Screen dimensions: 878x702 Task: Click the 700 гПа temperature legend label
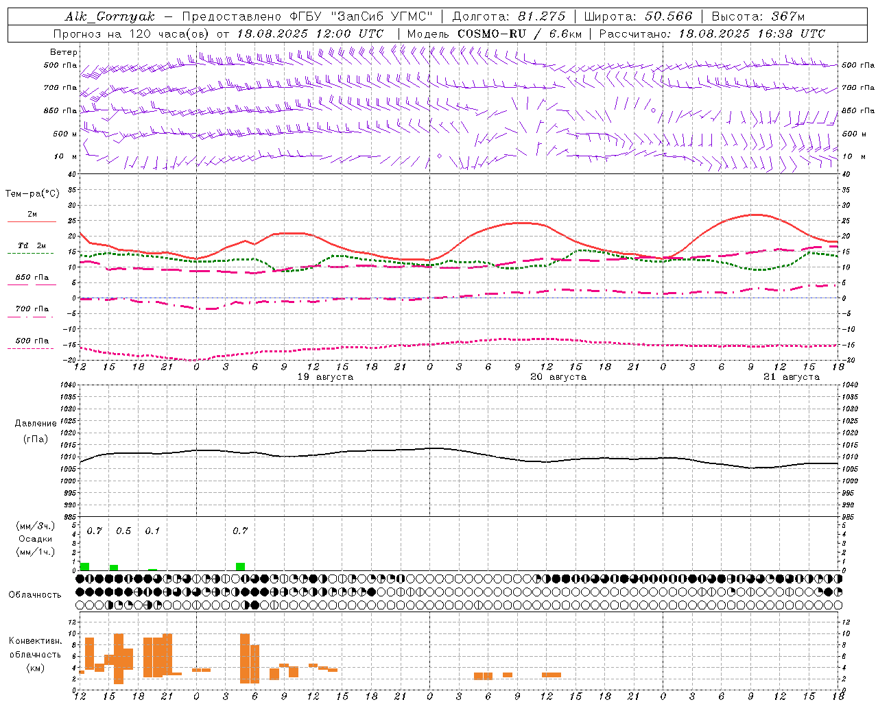point(32,308)
